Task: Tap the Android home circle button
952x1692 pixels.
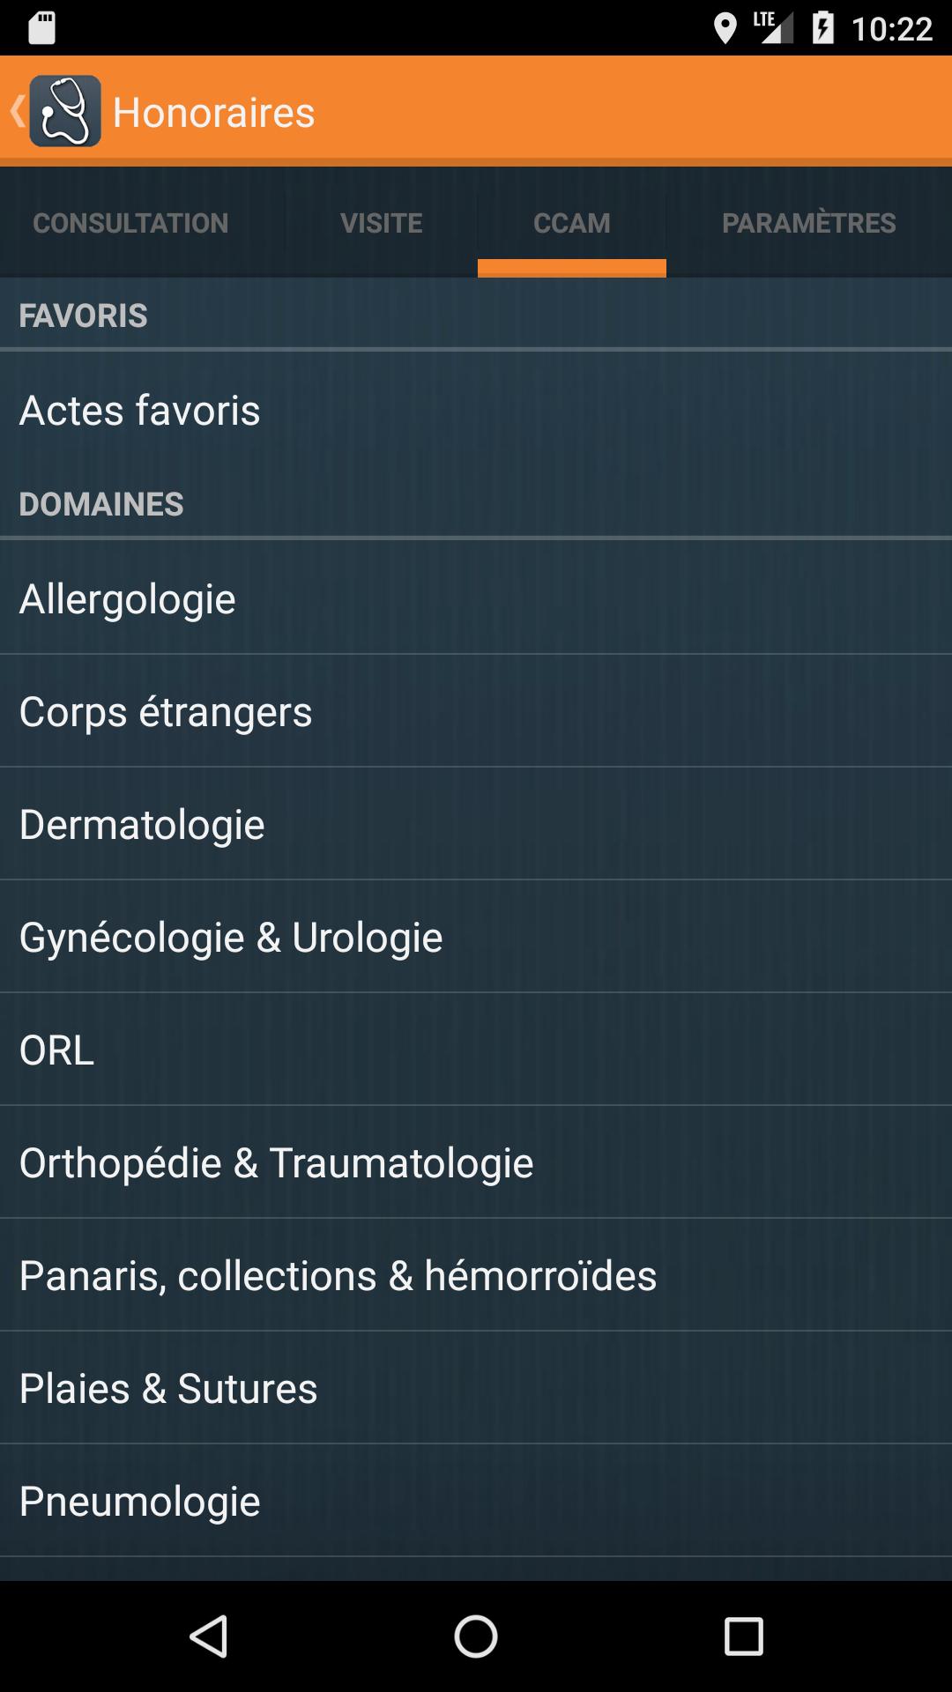Action: (476, 1636)
